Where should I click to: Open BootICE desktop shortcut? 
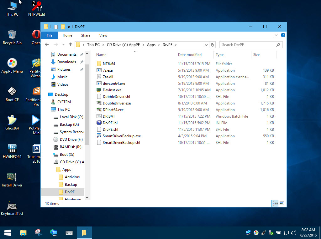point(12,94)
